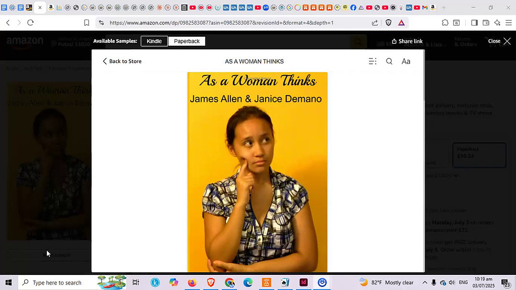Open the Windows Start menu
Screen dimensions: 516x290
tap(8, 282)
